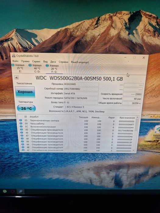Click the 26 °C temperature button

[27, 108]
